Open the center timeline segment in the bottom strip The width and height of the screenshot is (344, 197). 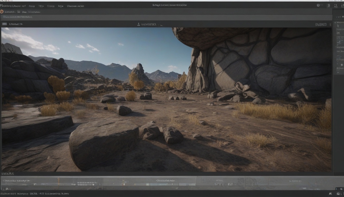point(150,183)
